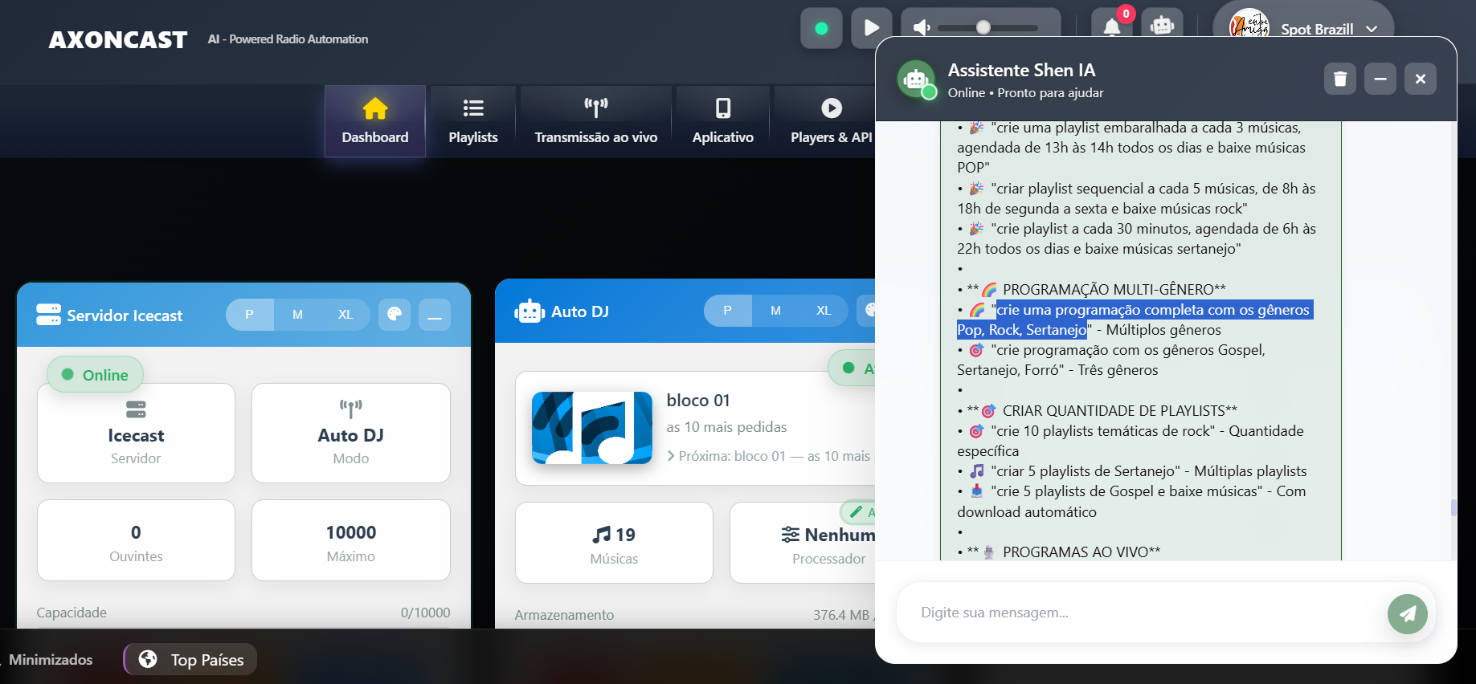
Task: Close the Assistente Shen IA chat
Action: [1421, 79]
